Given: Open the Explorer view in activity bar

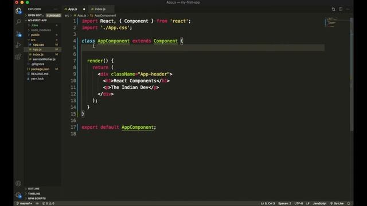Looking at the screenshot, I should (x=18, y=11).
